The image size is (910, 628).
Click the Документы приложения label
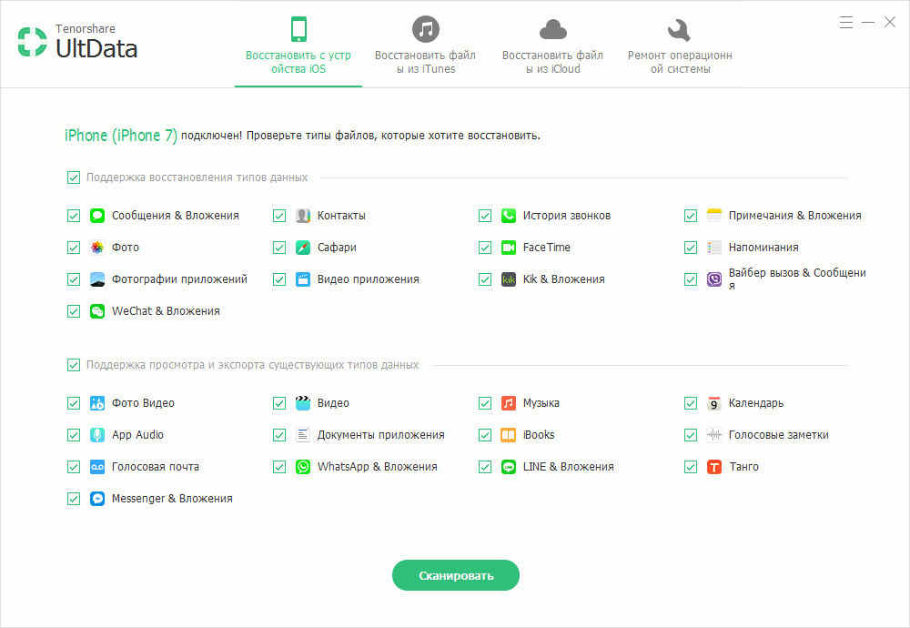coord(380,435)
